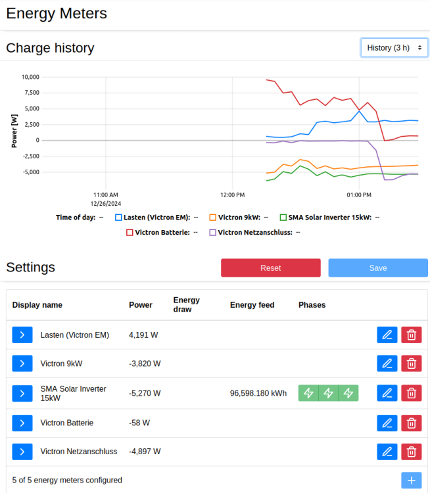Click the blue Save button

pyautogui.click(x=378, y=268)
